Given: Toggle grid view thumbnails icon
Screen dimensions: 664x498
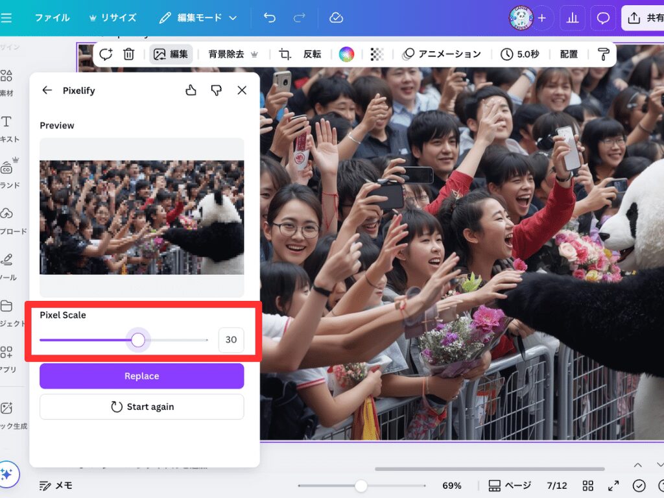Looking at the screenshot, I should 588,486.
